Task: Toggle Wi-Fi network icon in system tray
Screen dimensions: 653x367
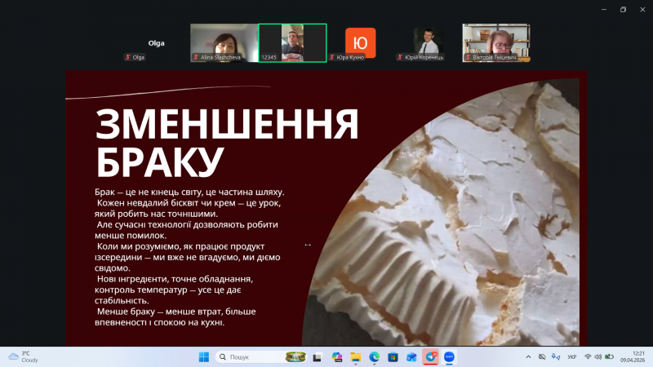Action: [x=588, y=357]
